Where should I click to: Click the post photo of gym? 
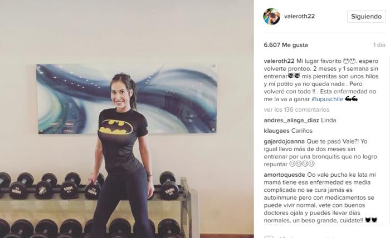127,119
